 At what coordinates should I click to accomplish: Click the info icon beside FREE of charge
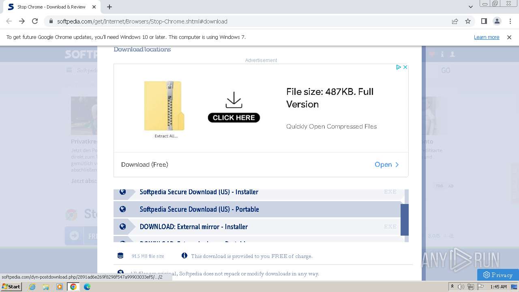pos(184,255)
